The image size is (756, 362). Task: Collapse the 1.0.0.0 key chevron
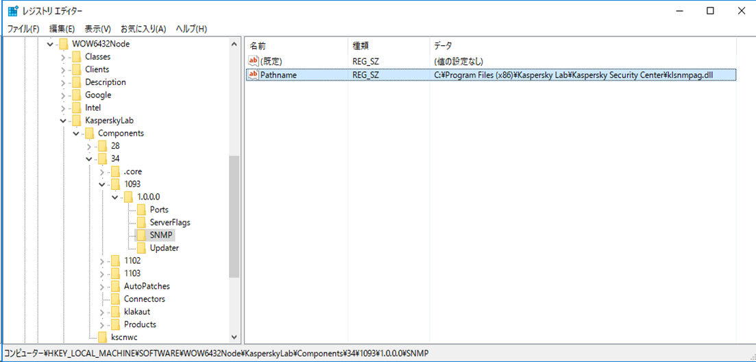[x=114, y=197]
